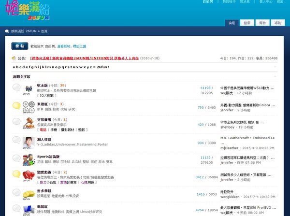Switch to the 導航 tab

tap(278, 23)
